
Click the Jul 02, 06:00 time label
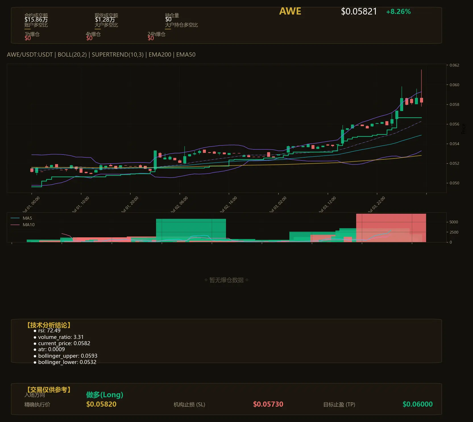179,205
